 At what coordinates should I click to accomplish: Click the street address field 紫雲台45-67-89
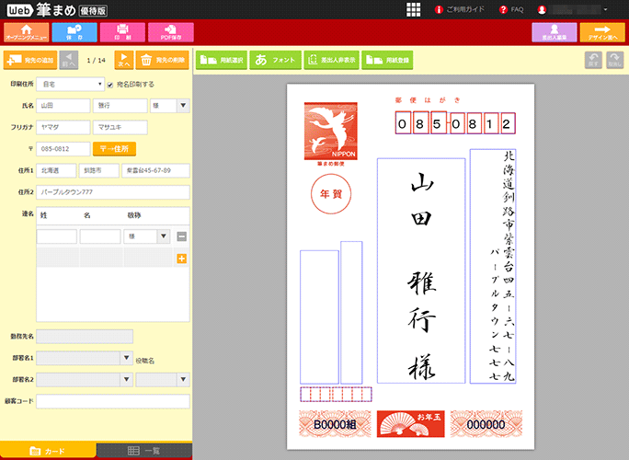[x=155, y=170]
